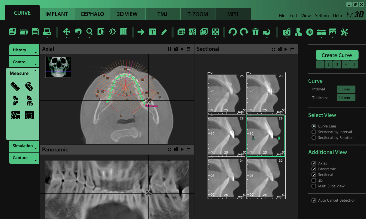
Task: Select the pencil draw tool
Action: tap(164, 32)
